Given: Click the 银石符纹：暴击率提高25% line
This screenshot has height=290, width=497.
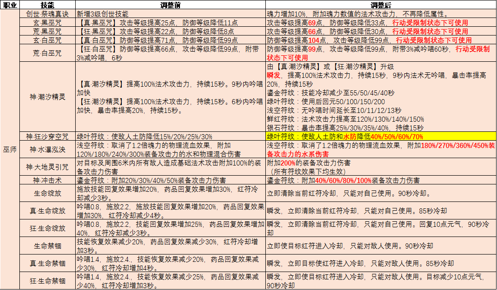Looking at the screenshot, I should coord(345,128).
